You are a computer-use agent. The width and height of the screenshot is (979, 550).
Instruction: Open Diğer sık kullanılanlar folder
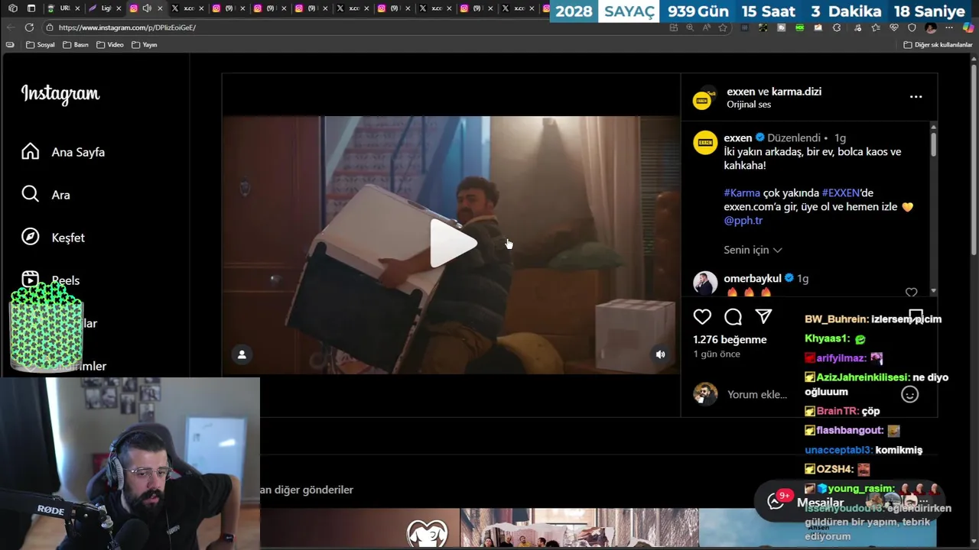(938, 44)
